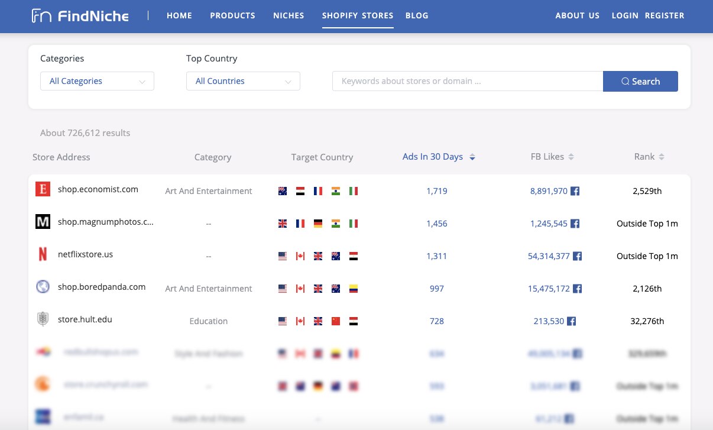The width and height of the screenshot is (713, 430).
Task: Toggle sorting by Rank column
Action: (649, 157)
